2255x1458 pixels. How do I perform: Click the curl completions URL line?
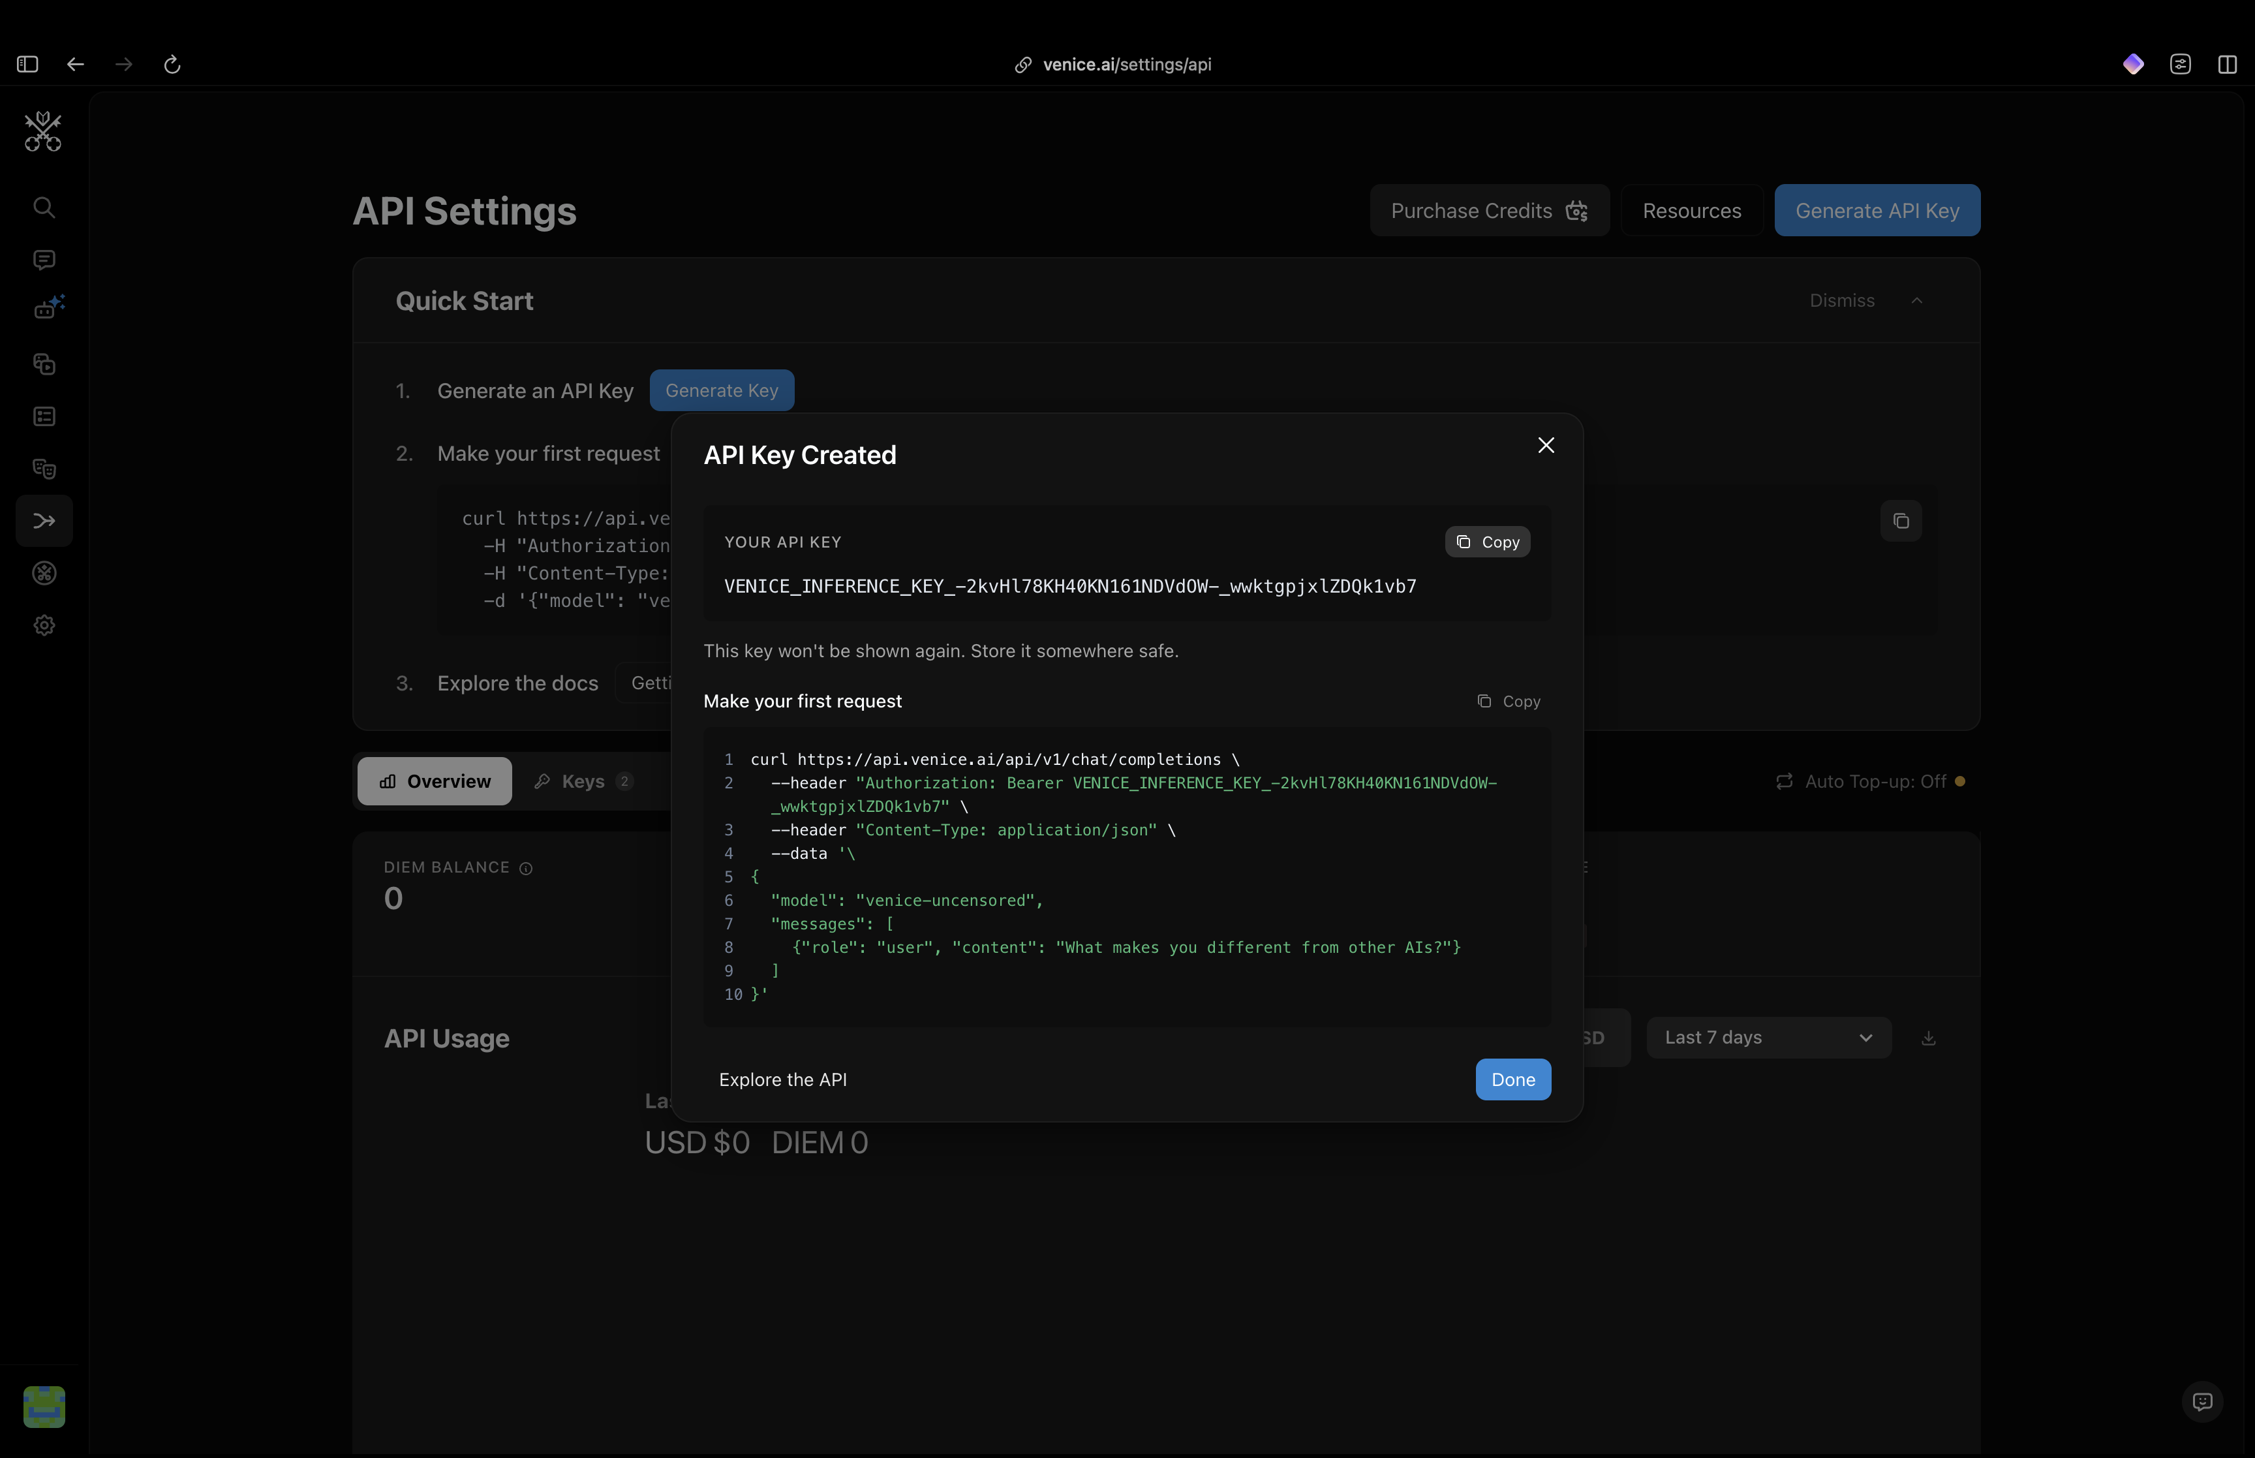pyautogui.click(x=994, y=760)
